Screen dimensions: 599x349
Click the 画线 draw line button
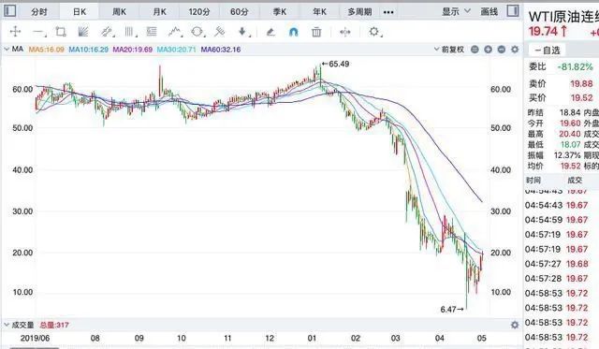[489, 11]
